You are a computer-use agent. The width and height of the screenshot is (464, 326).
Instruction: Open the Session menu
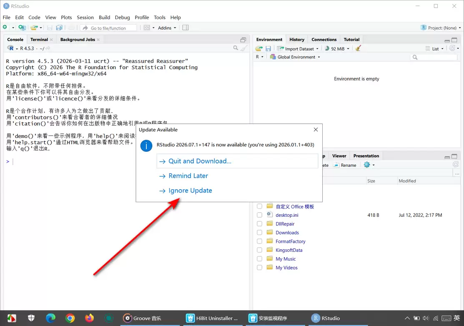point(85,18)
